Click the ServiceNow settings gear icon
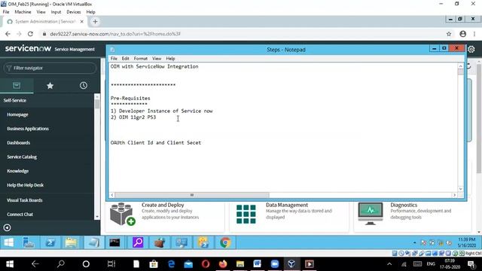 [x=471, y=49]
